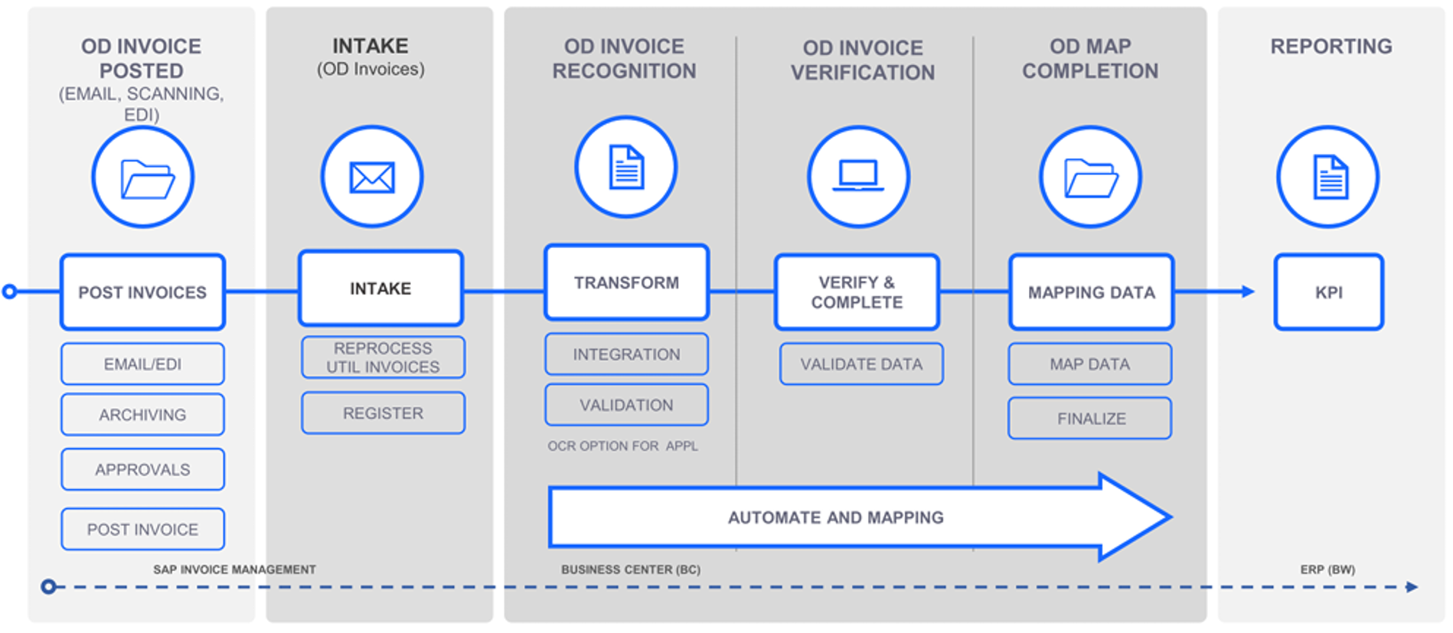Click the REPROCESS UTIL INVOICES step
This screenshot has width=1453, height=633.
tap(383, 357)
